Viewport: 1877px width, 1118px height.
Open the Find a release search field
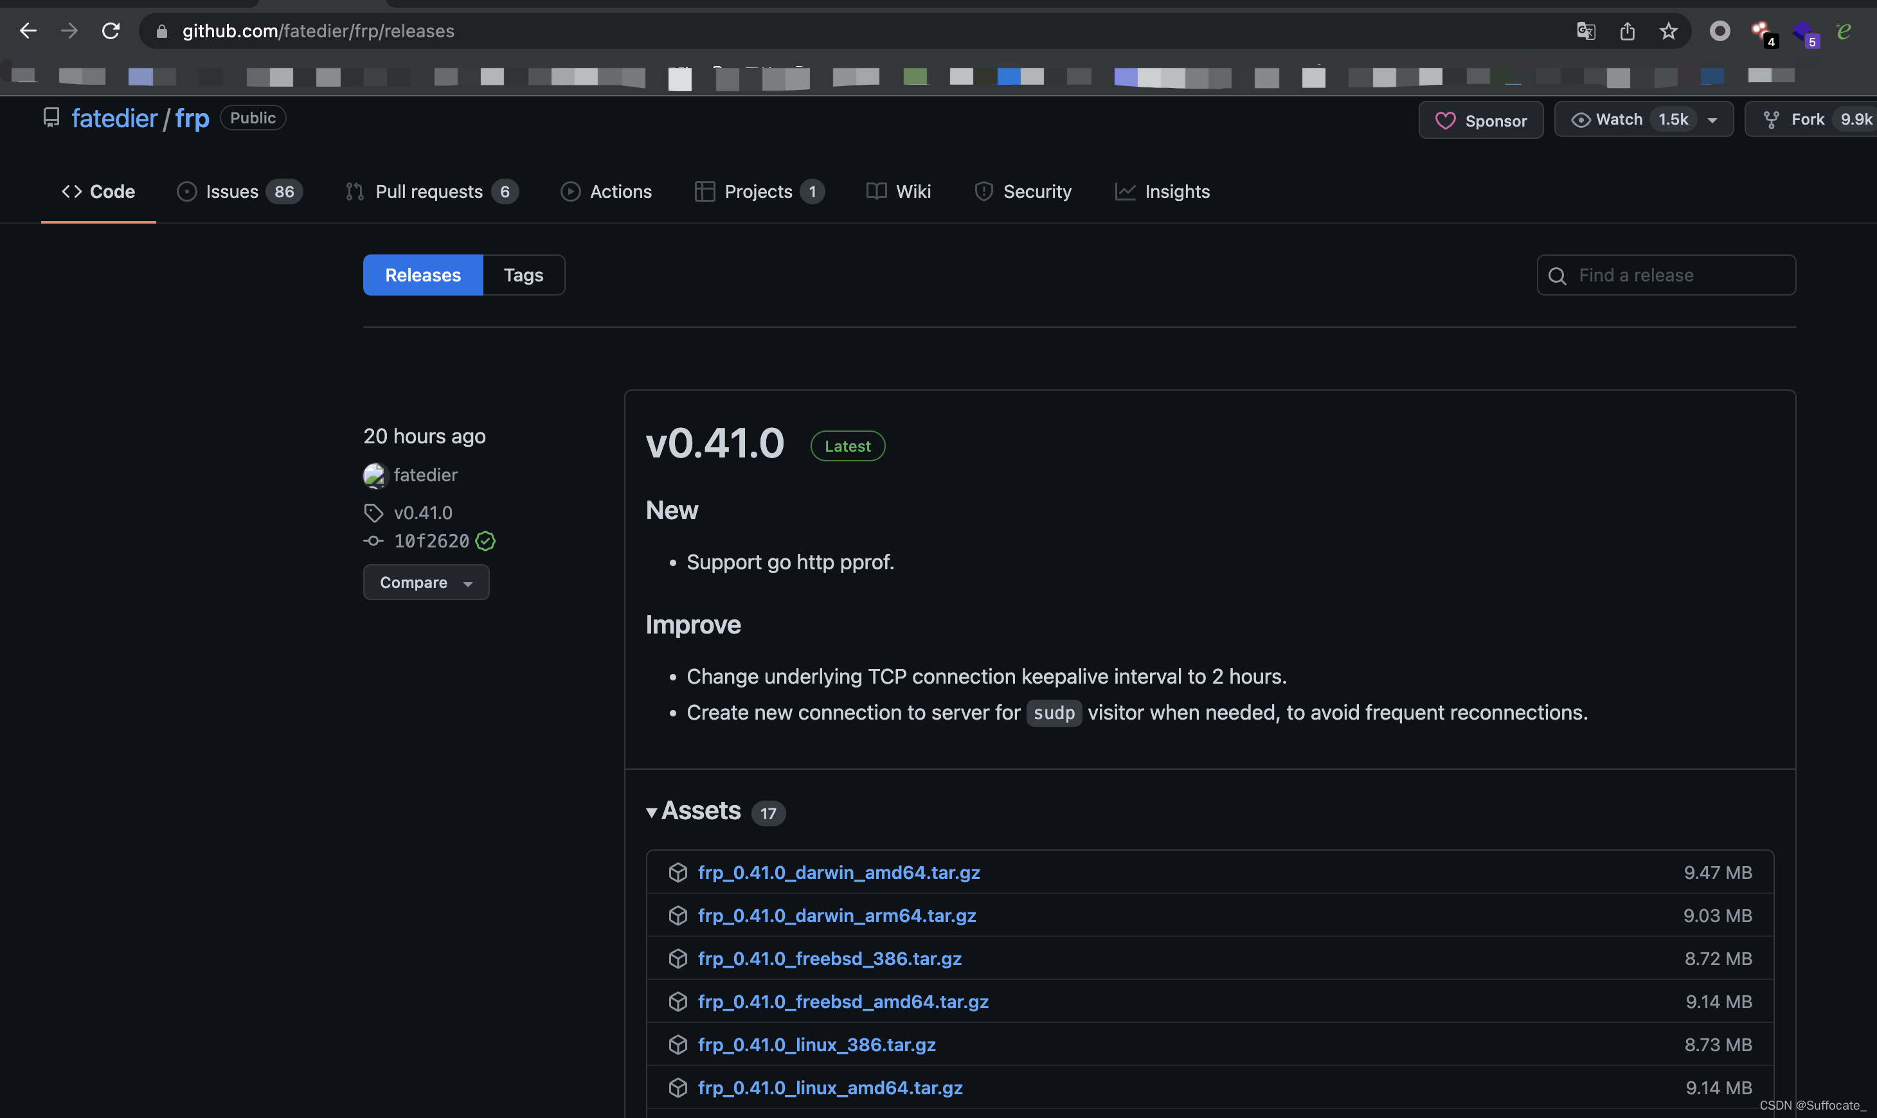pyautogui.click(x=1667, y=276)
